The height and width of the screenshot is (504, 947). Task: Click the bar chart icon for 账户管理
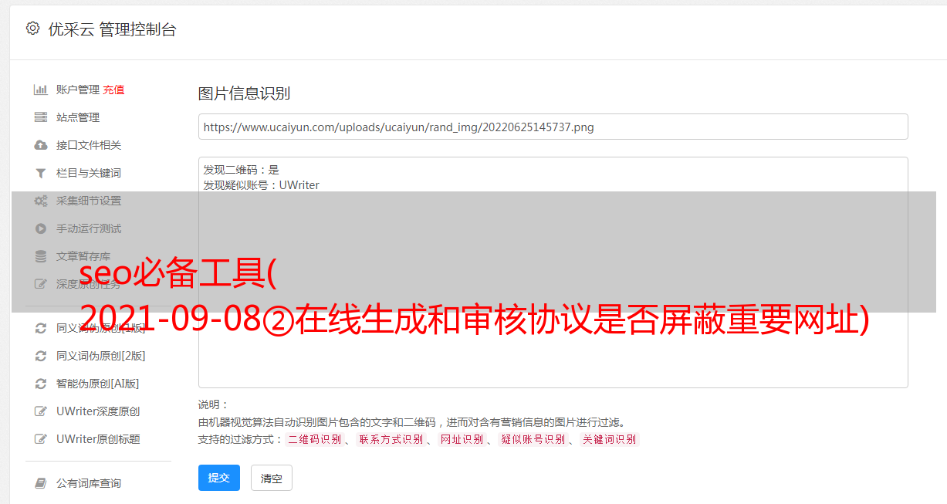pos(41,90)
